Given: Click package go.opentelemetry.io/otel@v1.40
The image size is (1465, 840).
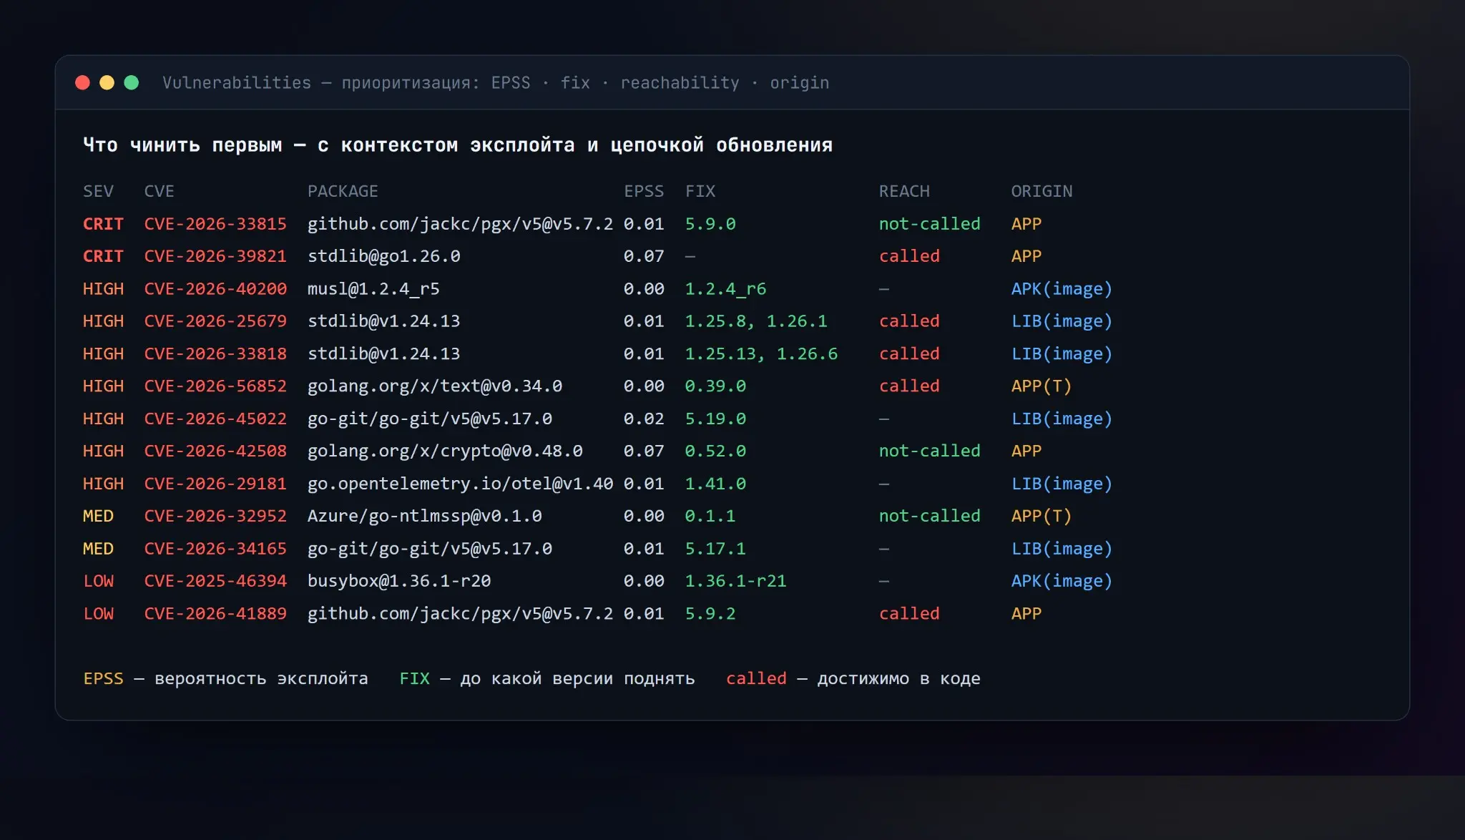Looking at the screenshot, I should click(460, 484).
